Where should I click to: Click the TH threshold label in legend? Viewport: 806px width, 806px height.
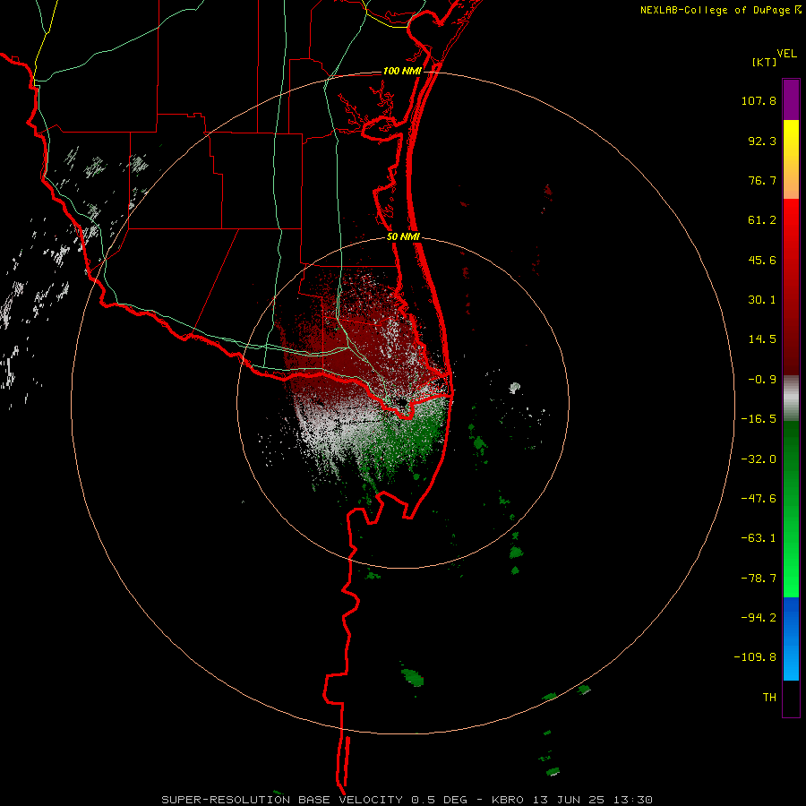(769, 698)
